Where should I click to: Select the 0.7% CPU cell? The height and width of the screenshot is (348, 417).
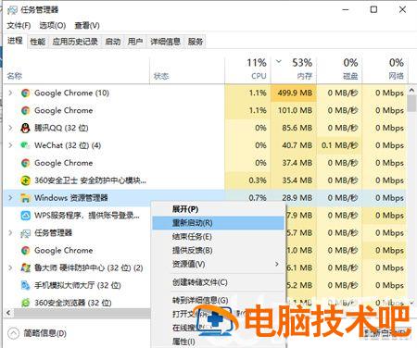point(248,198)
